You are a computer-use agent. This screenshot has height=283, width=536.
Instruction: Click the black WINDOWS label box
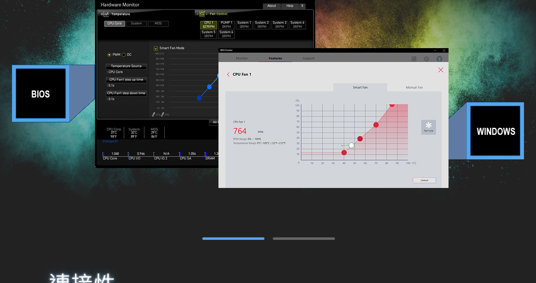pyautogui.click(x=495, y=131)
